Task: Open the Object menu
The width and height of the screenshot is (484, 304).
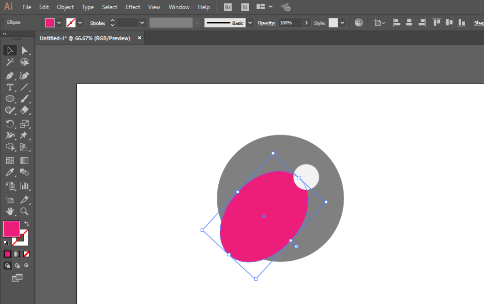Action: (65, 7)
